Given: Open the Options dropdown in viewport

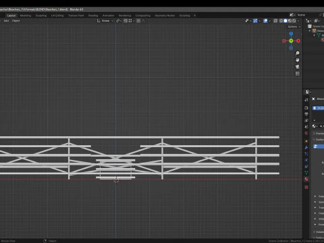Looking at the screenshot, I should 294,26.
